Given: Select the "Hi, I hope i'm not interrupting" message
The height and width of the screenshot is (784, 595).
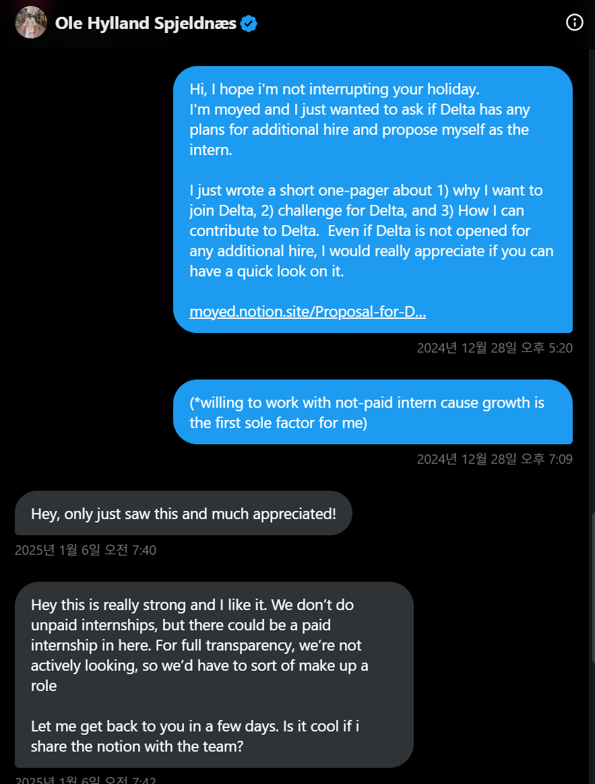Looking at the screenshot, I should pos(334,89).
